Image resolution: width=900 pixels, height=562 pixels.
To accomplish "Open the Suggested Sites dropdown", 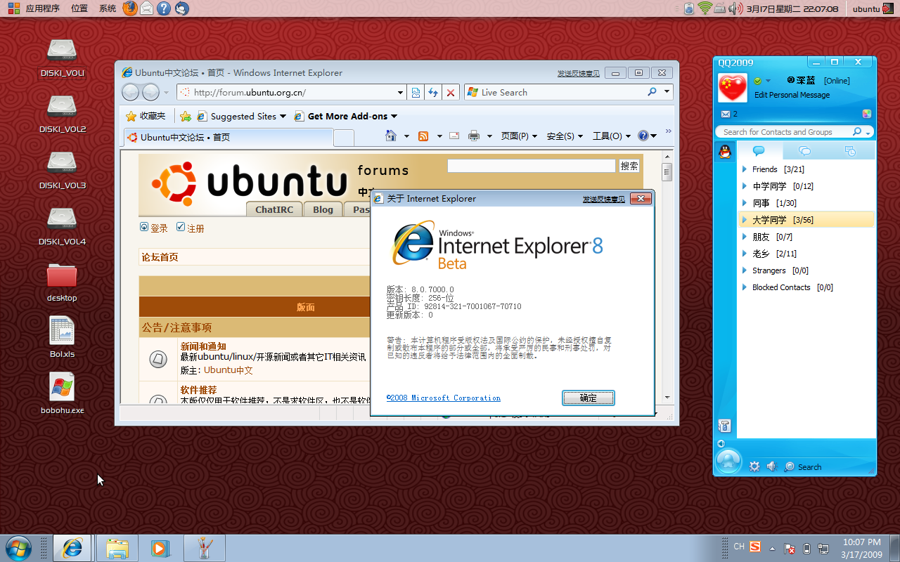I will [x=283, y=117].
